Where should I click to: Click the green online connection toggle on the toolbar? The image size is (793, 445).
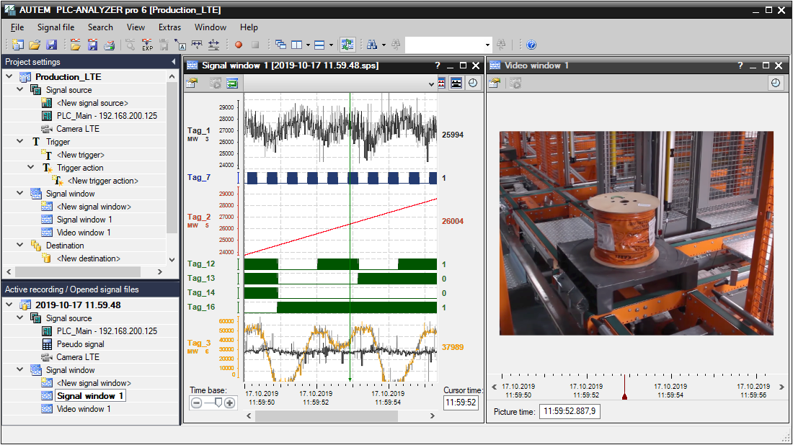coord(348,44)
